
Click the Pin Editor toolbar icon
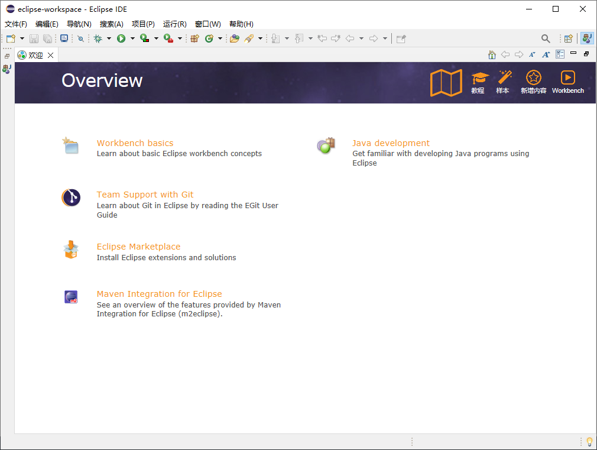coord(401,38)
